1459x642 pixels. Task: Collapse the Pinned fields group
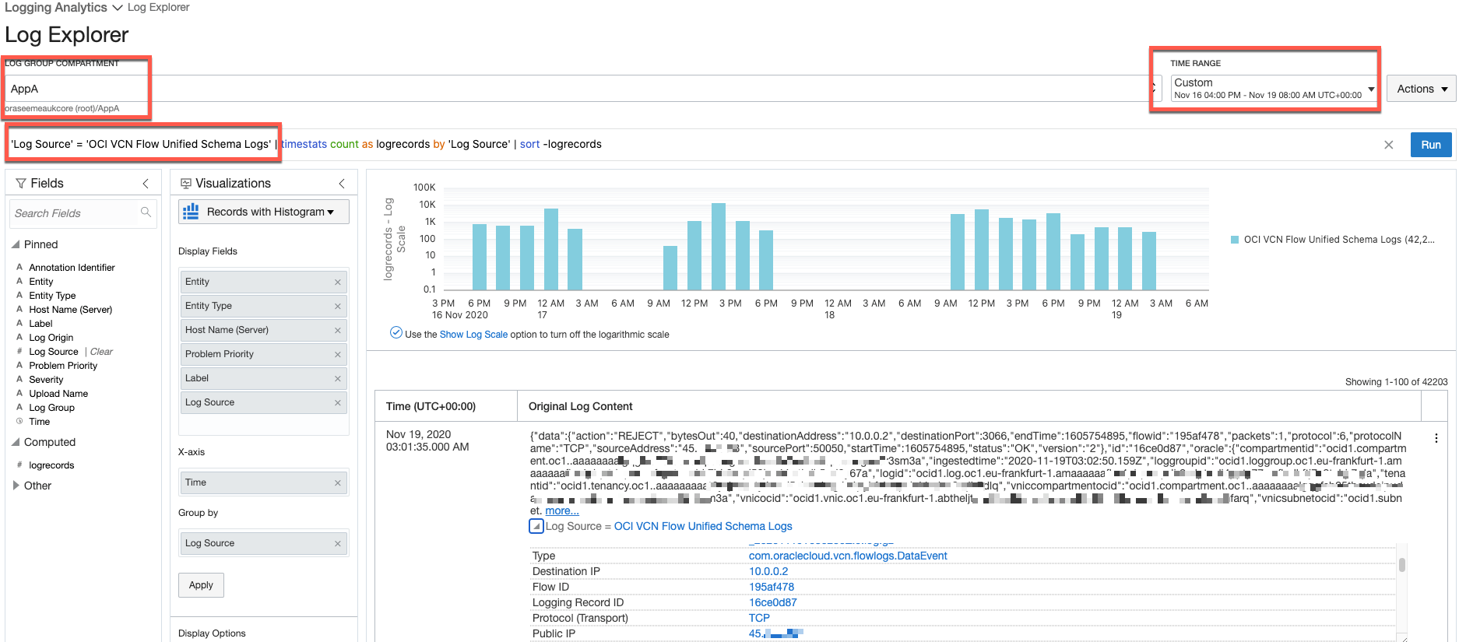click(x=16, y=244)
